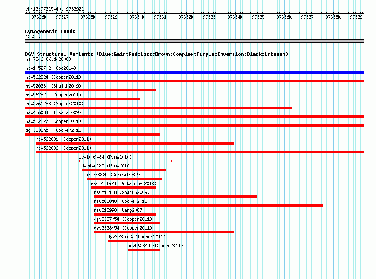The height and width of the screenshot is (279, 376).
Task: Select the red esv2421974 variant bar
Action: [x=124, y=188]
